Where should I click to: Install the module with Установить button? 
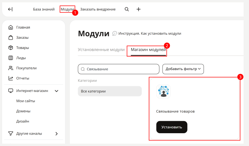pyautogui.click(x=172, y=127)
